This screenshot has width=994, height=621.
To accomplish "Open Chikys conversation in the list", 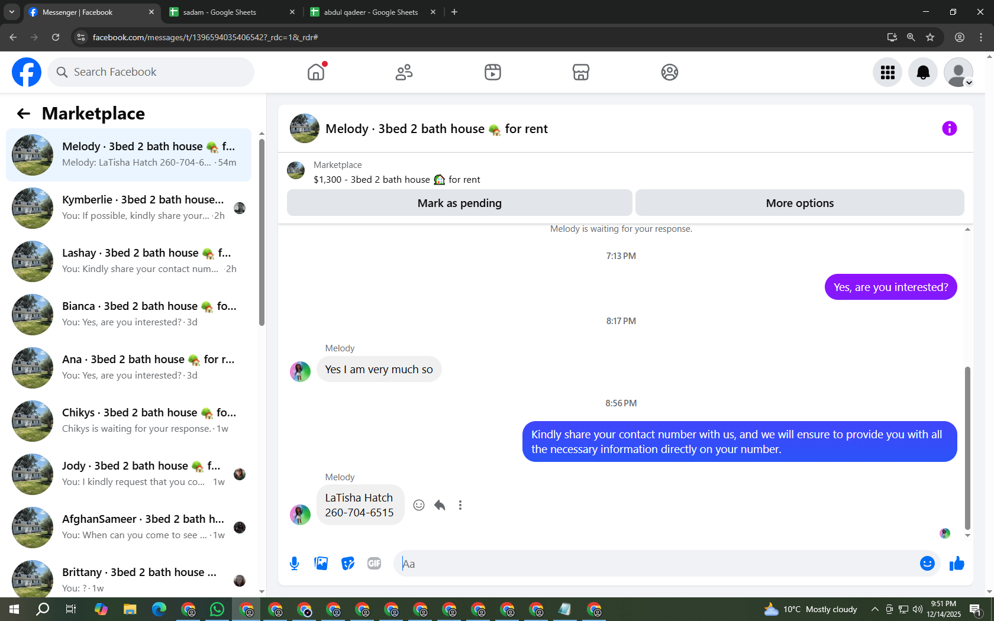I will tap(128, 421).
